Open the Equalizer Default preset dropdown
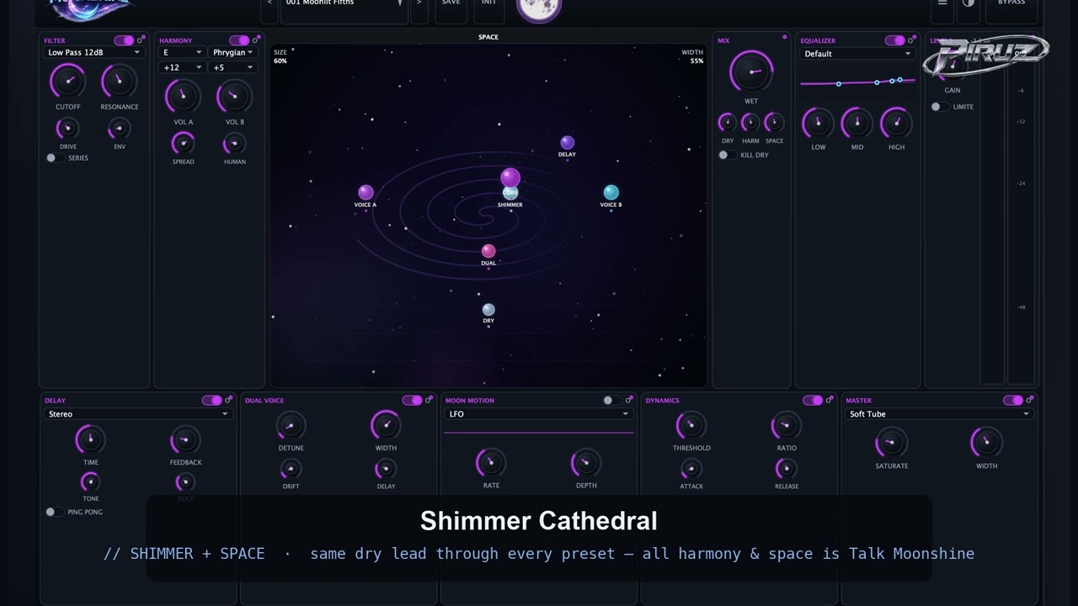Viewport: 1078px width, 606px height. pos(857,54)
